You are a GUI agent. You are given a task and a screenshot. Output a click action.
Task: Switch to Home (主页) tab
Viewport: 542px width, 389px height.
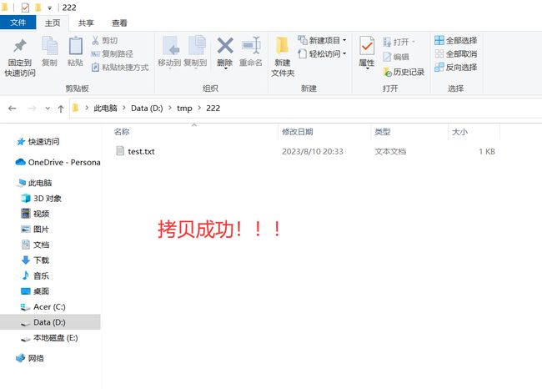(53, 23)
